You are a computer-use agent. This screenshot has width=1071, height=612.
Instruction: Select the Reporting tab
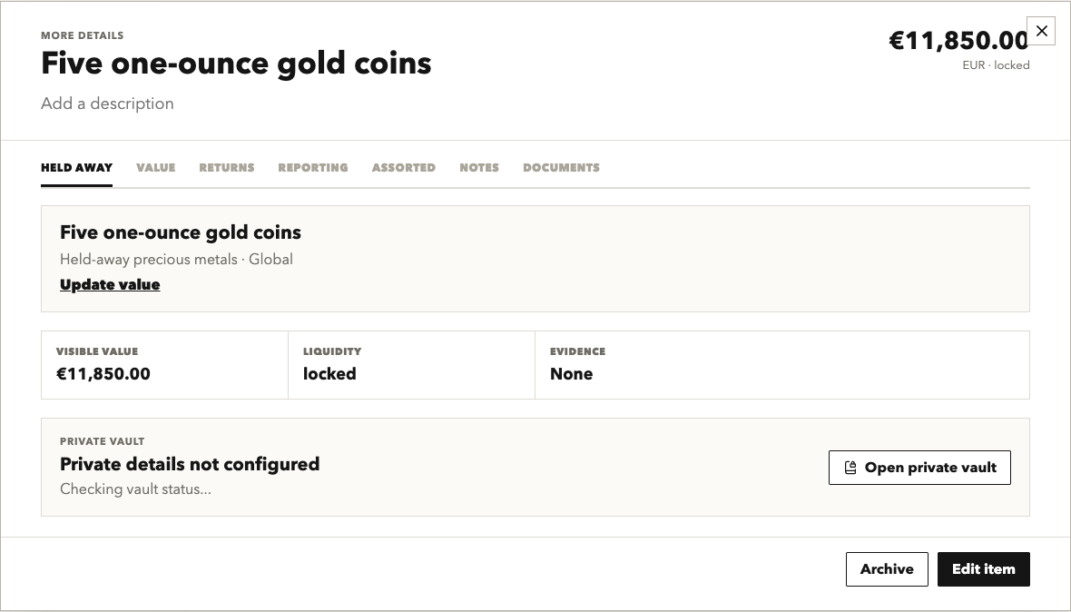[x=313, y=168]
